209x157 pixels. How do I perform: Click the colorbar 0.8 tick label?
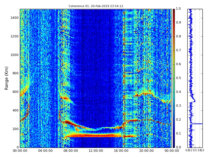pos(178,36)
